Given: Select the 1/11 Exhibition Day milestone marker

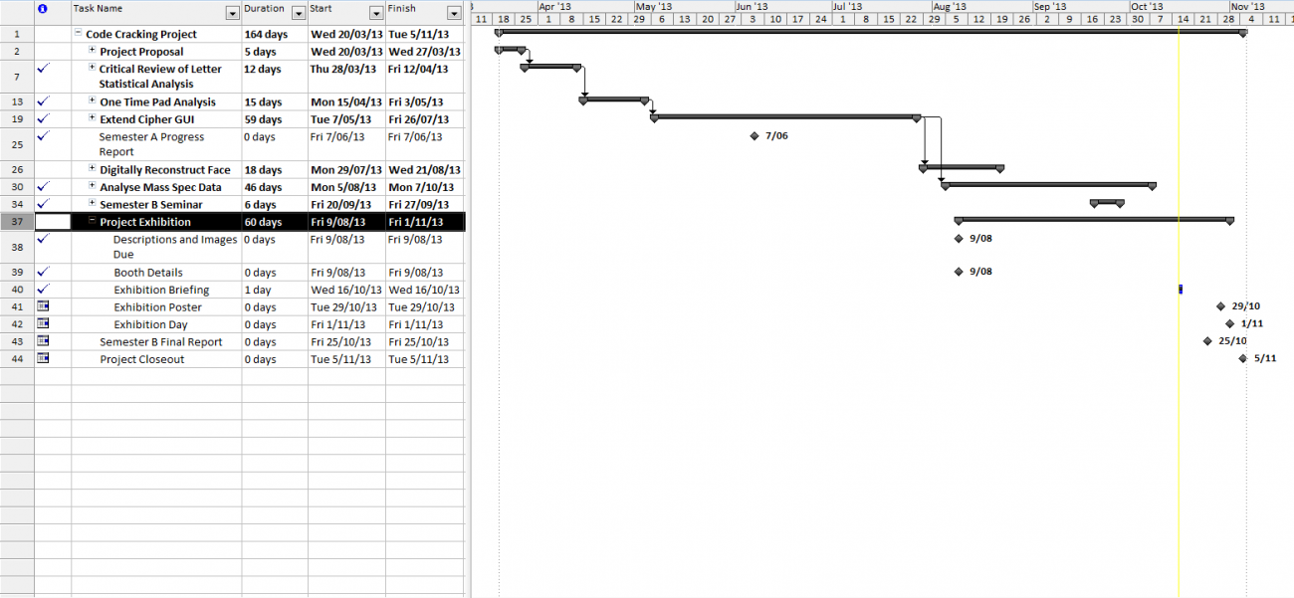Looking at the screenshot, I should pos(1230,323).
